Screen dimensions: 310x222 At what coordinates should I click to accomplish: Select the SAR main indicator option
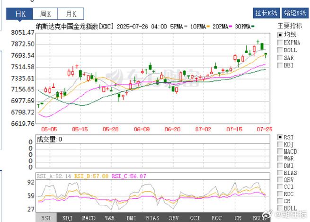(x=280, y=58)
